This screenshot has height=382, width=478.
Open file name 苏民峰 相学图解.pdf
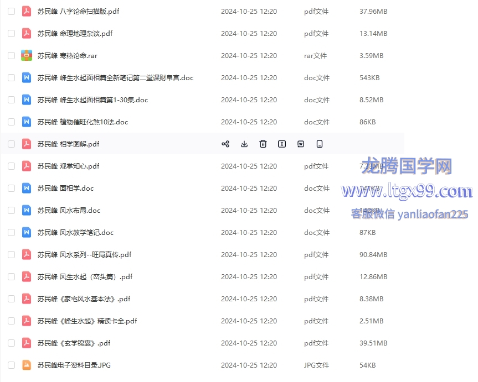68,144
